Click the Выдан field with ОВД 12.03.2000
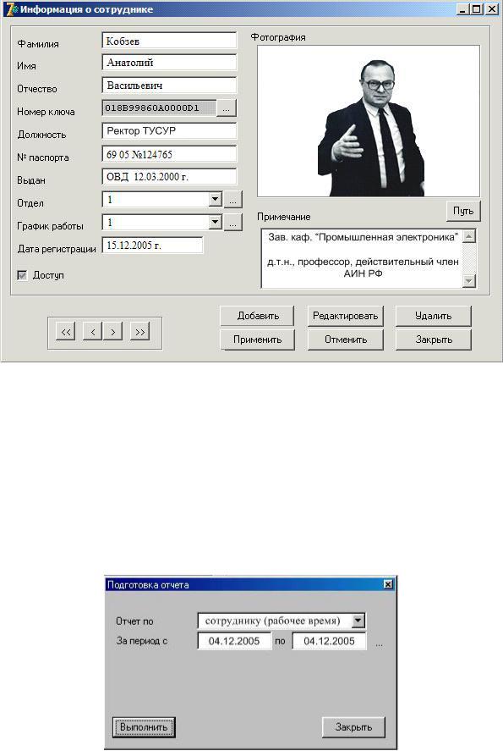The width and height of the screenshot is (503, 751). [x=169, y=177]
